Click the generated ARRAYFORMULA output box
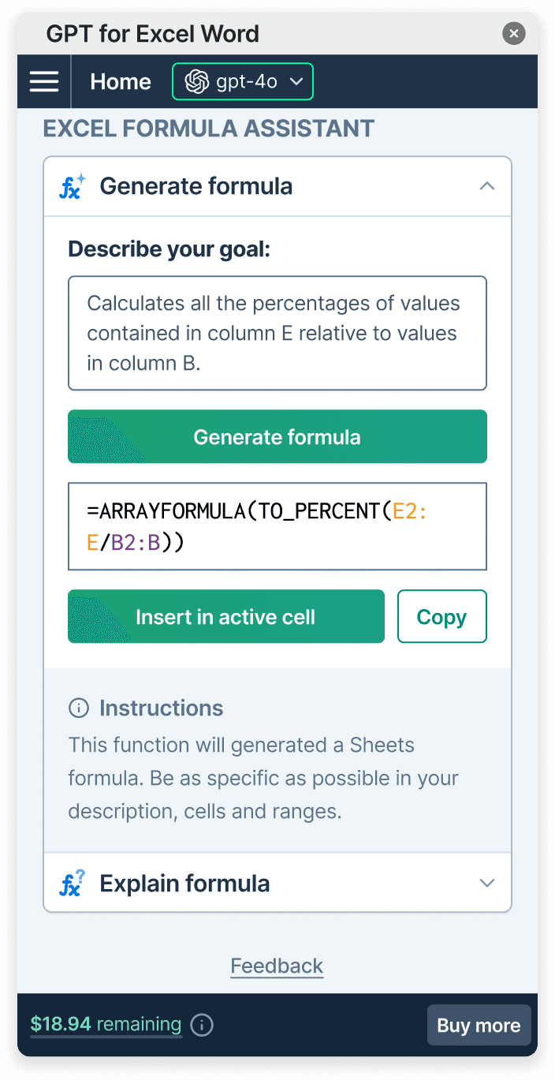555x1080 pixels. coord(277,526)
